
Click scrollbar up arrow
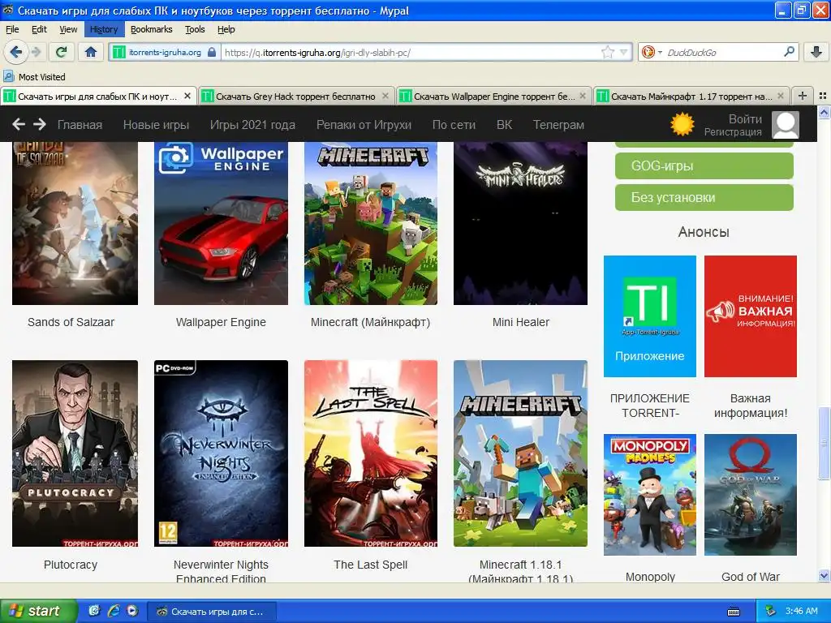tap(824, 112)
